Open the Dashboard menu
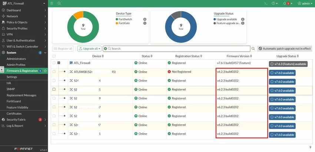 (x=24, y=10)
